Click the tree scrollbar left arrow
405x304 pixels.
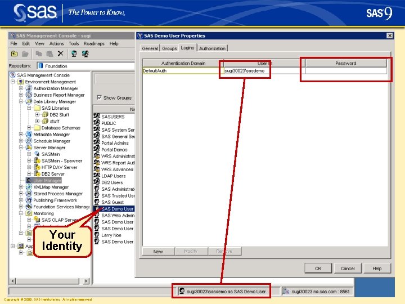pyautogui.click(x=12, y=281)
